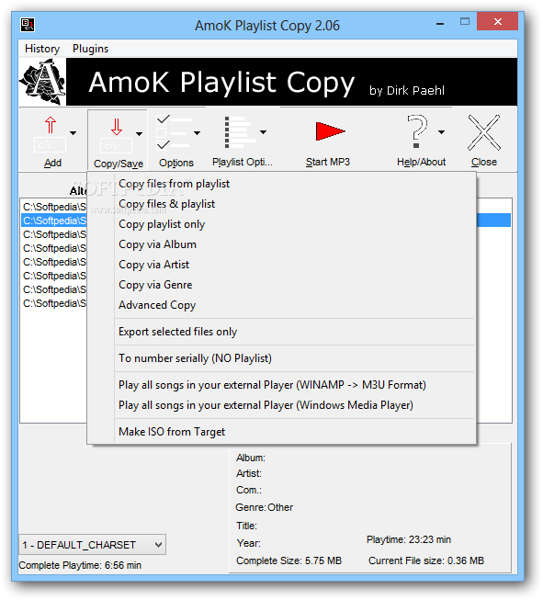Click the Options button label
This screenshot has width=543, height=600.
coord(176,163)
